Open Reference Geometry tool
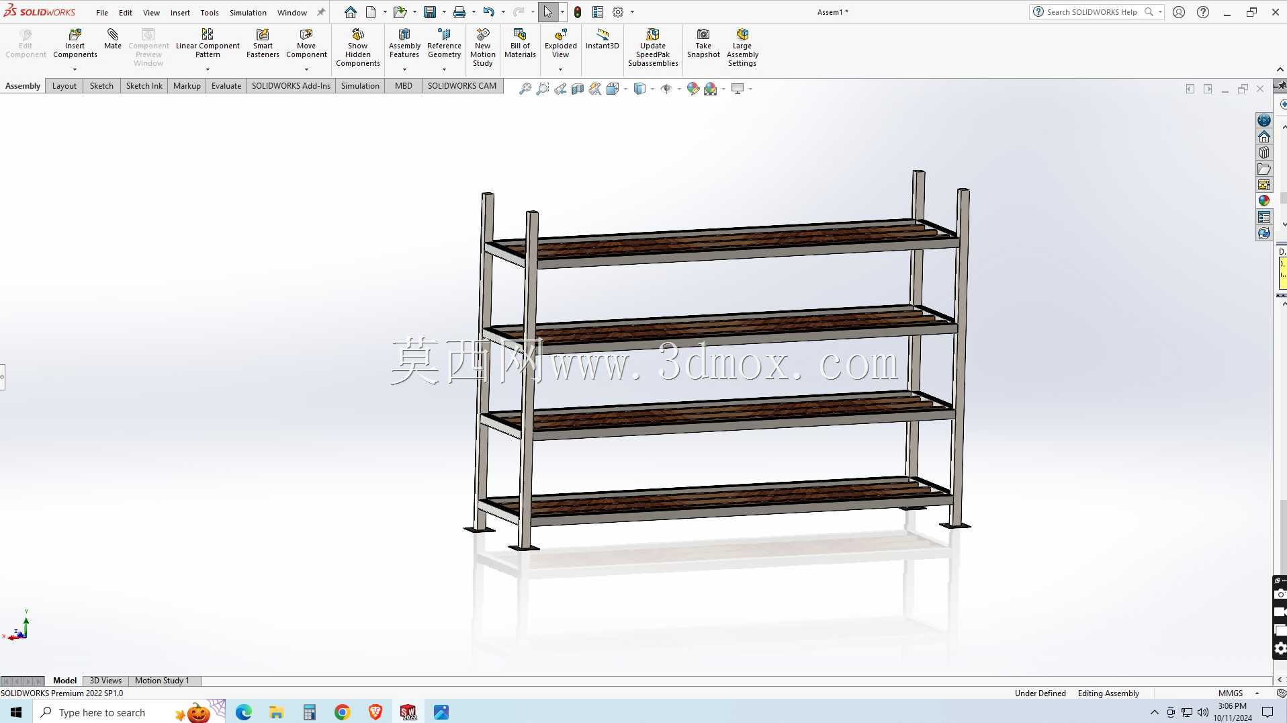This screenshot has width=1287, height=723. click(x=444, y=43)
